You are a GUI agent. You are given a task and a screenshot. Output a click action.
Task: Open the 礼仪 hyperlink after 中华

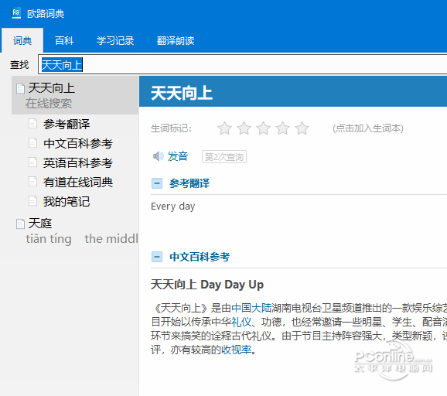[241, 322]
